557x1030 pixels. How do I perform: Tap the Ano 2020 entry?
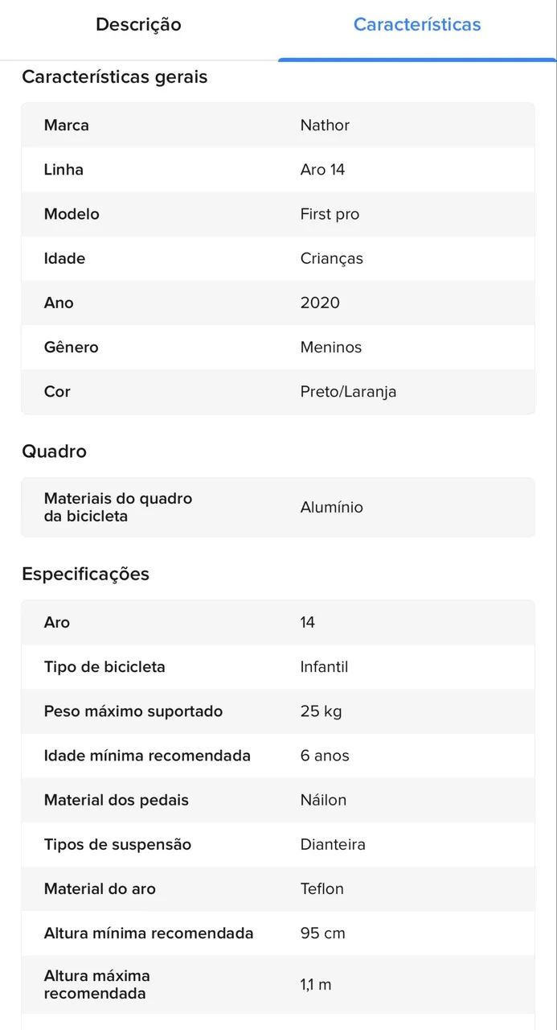pos(278,303)
